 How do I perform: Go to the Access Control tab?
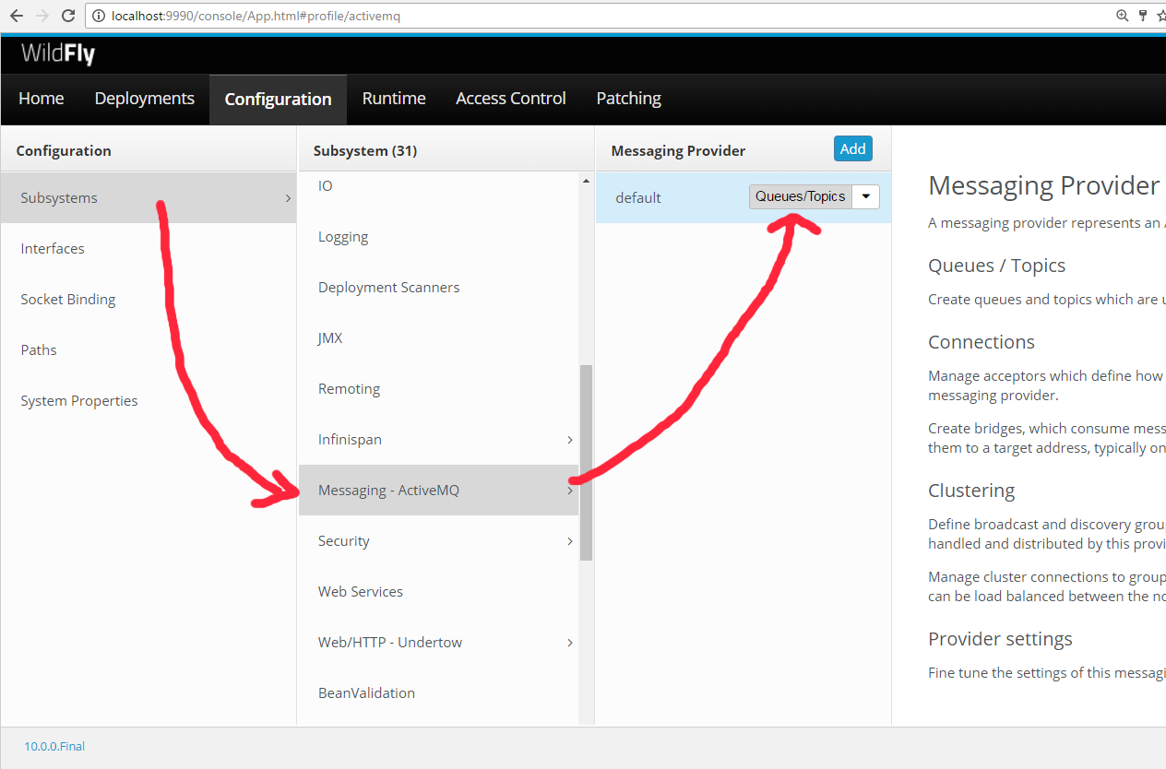[x=511, y=99]
